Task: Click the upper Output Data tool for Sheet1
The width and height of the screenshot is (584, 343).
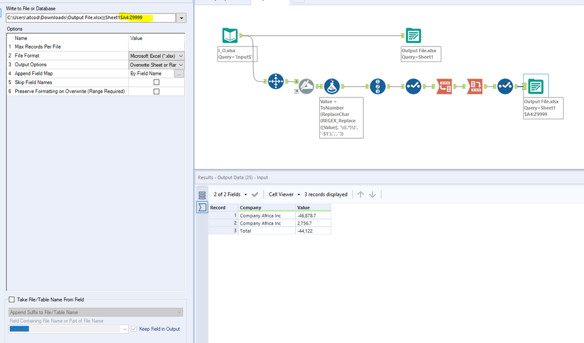Action: coord(413,36)
